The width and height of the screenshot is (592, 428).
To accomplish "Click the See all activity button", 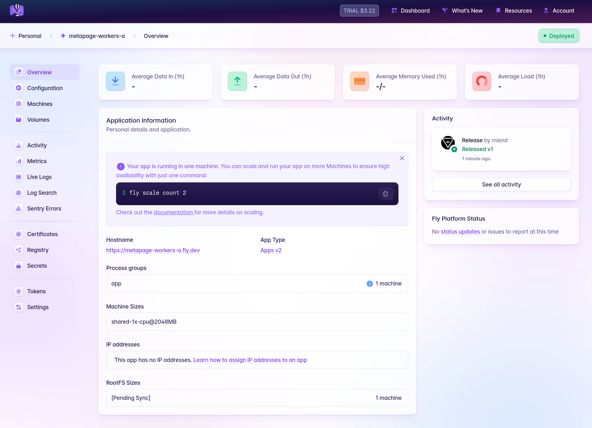I will (x=501, y=184).
